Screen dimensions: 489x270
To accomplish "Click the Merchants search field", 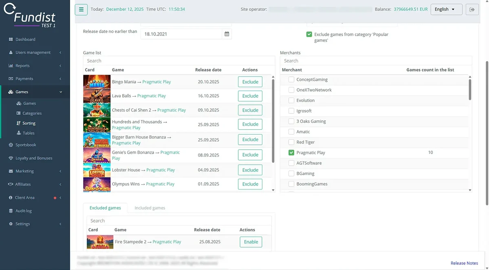I will tap(376, 61).
